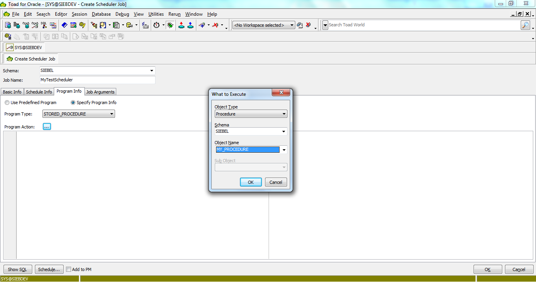Image resolution: width=536 pixels, height=282 pixels.
Task: Click the Data Import icon with red arrow
Action: [x=181, y=25]
